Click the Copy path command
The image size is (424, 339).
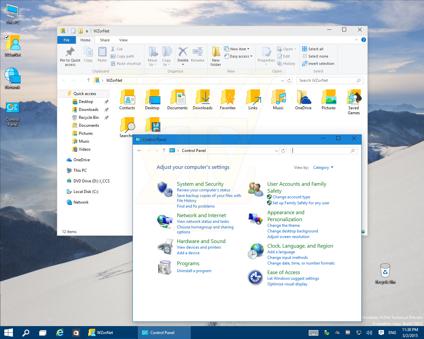122,56
